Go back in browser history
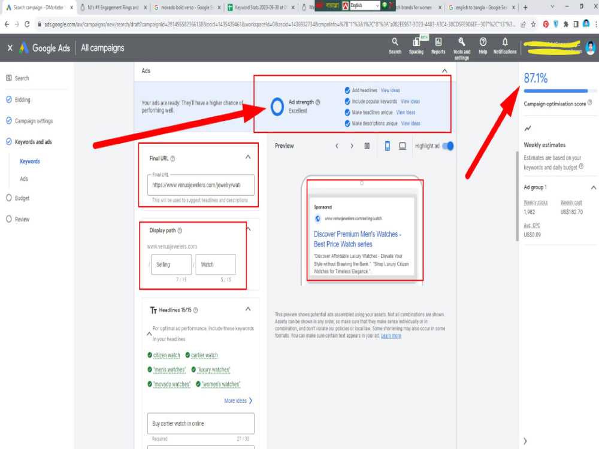This screenshot has height=449, width=599. coord(7,25)
